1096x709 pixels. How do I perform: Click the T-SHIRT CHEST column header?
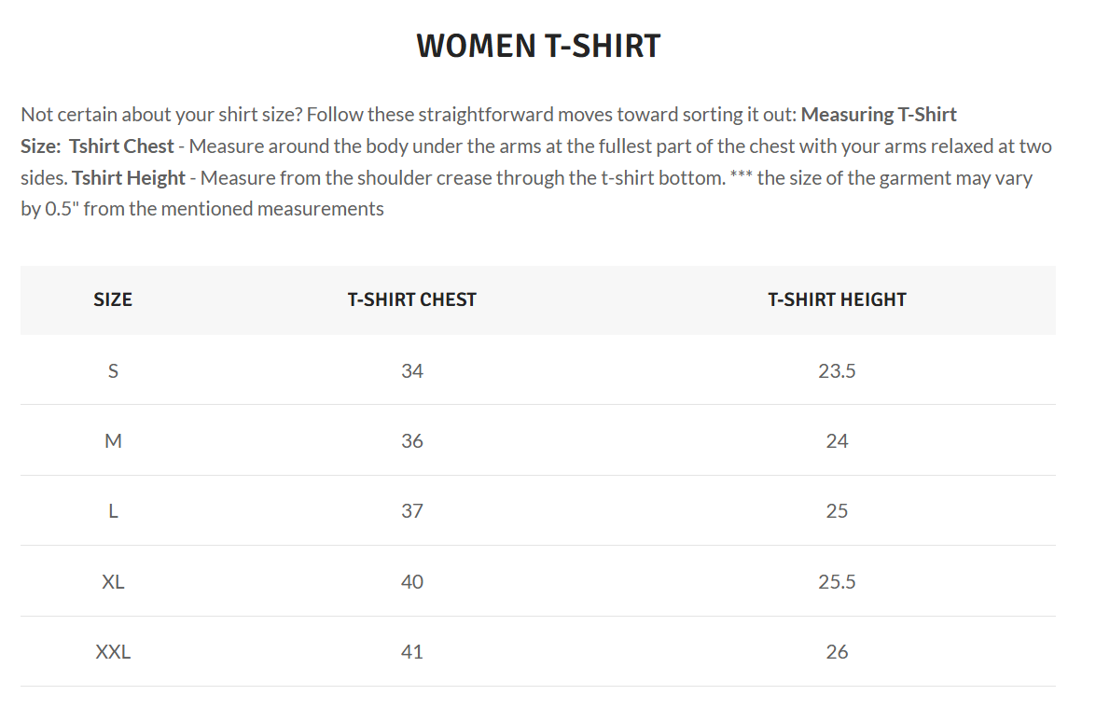point(412,299)
